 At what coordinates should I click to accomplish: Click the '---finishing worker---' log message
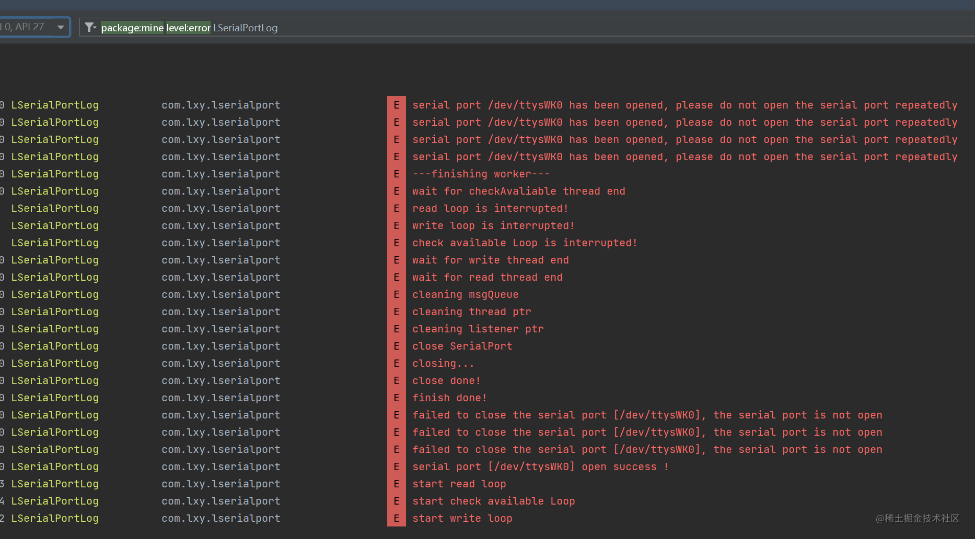(x=481, y=174)
